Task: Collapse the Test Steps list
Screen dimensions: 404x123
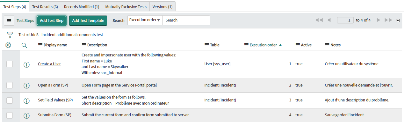Action: (x=398, y=20)
